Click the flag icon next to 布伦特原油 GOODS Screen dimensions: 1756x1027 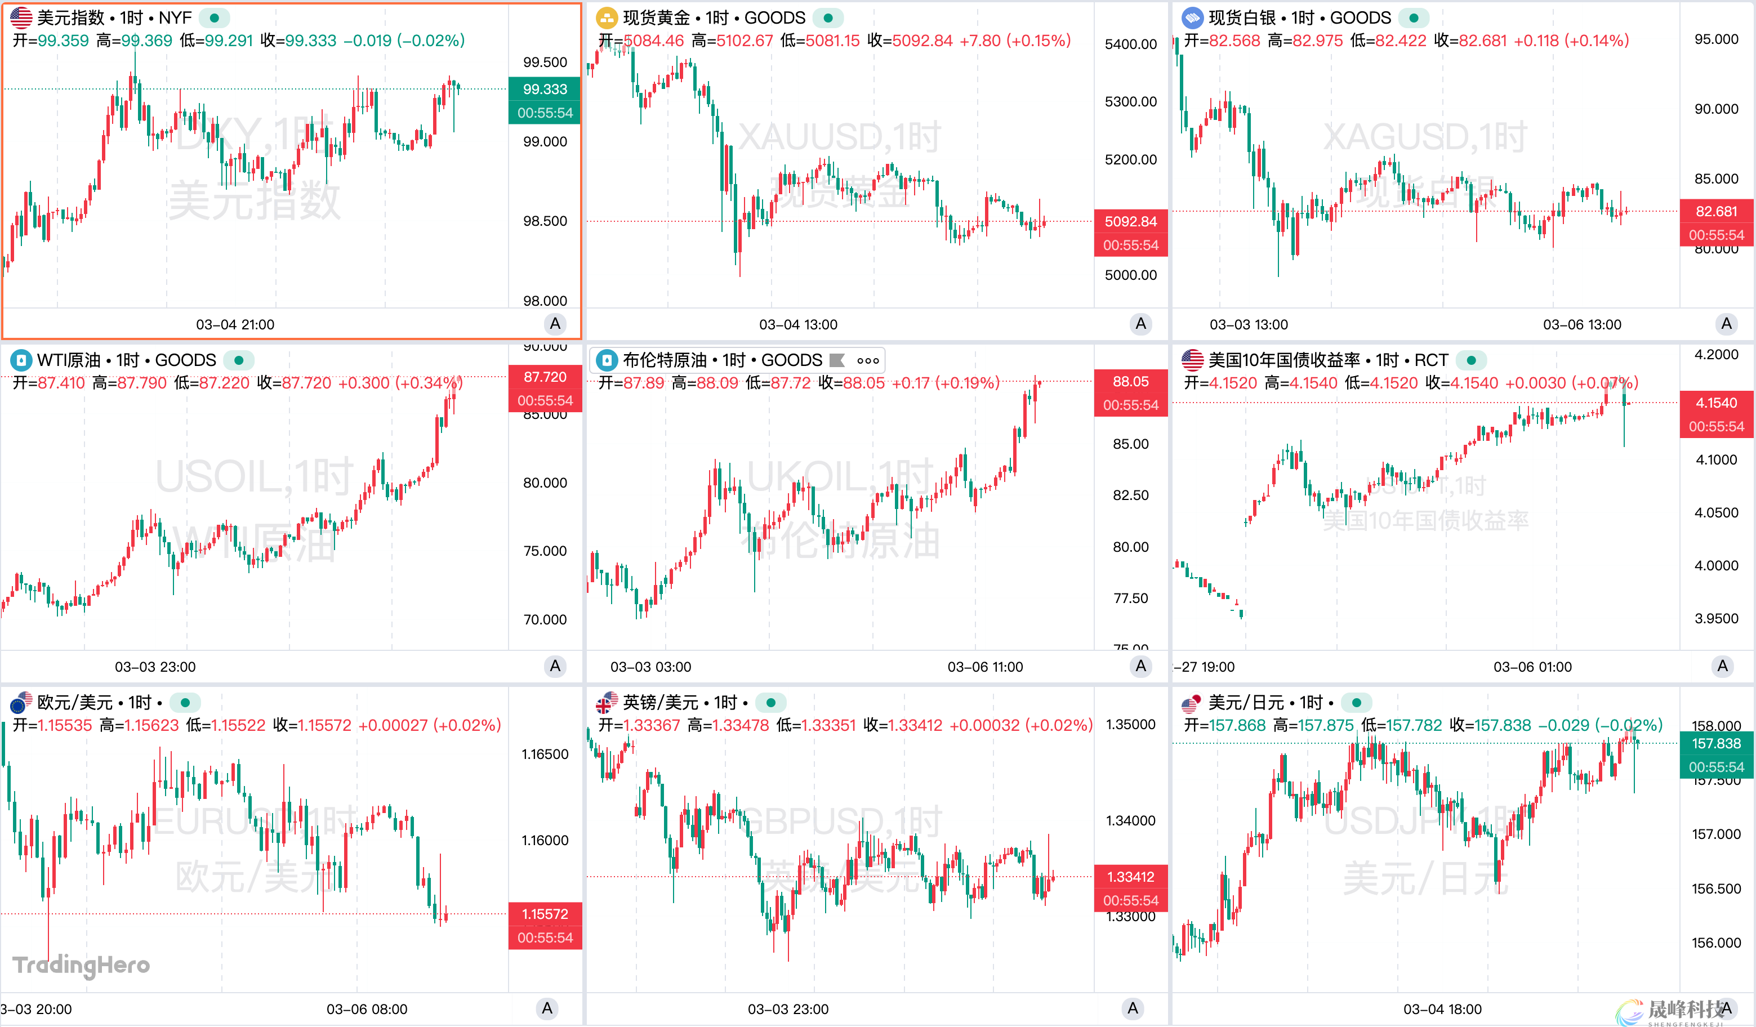click(837, 360)
